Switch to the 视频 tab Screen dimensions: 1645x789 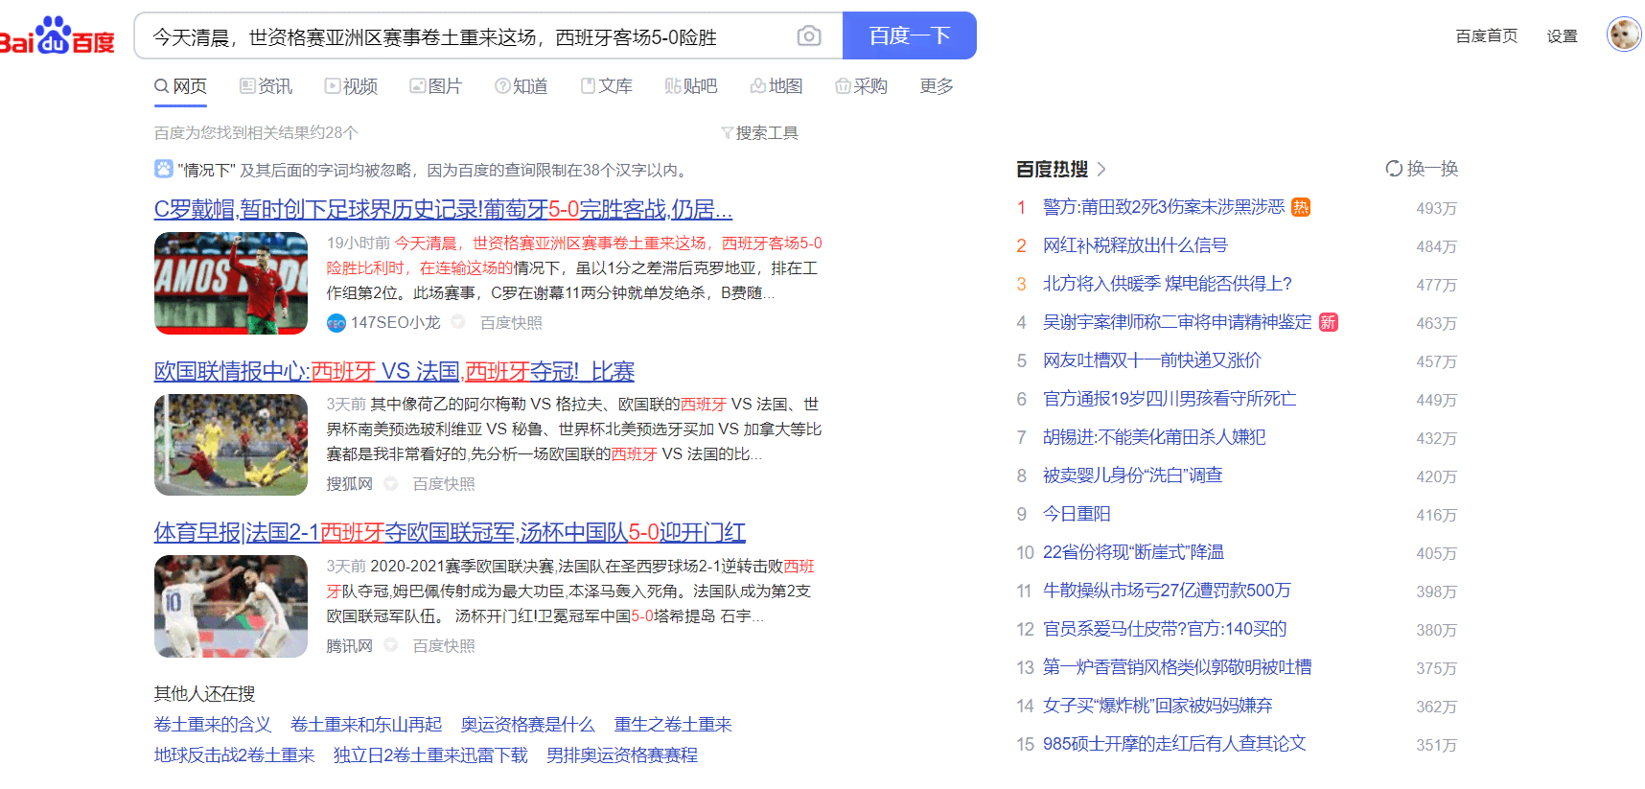351,86
